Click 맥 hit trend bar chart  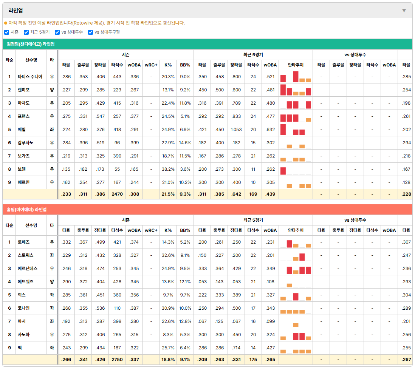tap(296, 348)
